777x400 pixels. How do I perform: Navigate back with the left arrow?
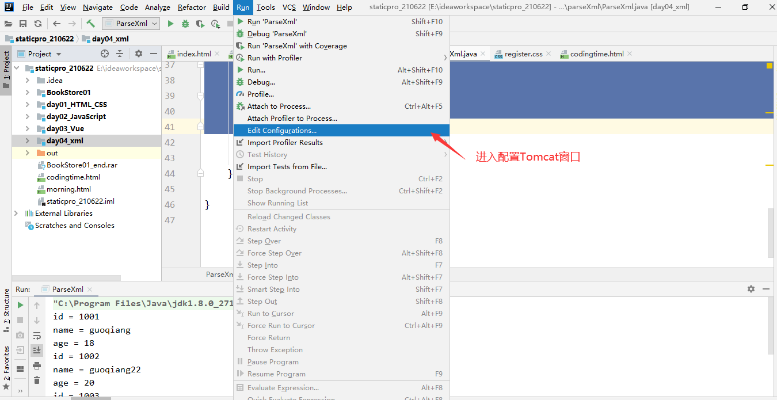coord(56,24)
